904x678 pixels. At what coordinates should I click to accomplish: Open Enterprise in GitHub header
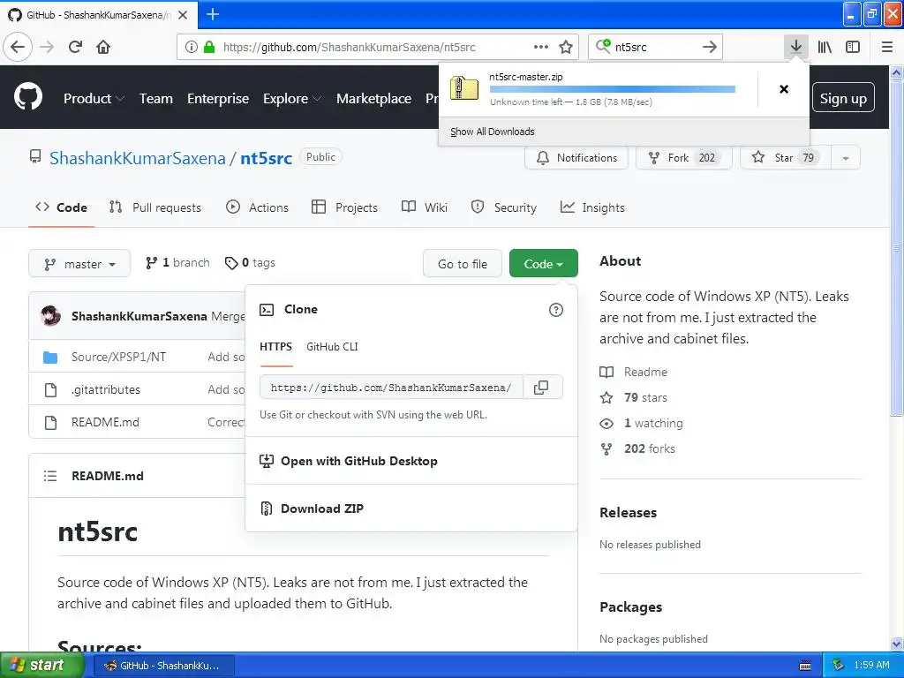pos(218,99)
